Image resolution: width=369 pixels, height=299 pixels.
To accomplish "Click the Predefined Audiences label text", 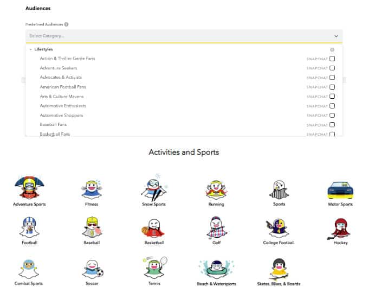I will [x=44, y=24].
